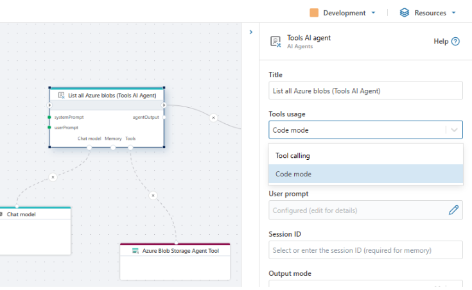Toggle the Tools usage dropdown arrow
Screen dimensions: 472x290
coord(454,130)
